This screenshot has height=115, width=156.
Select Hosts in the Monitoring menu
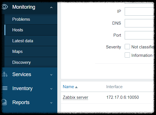31,30
